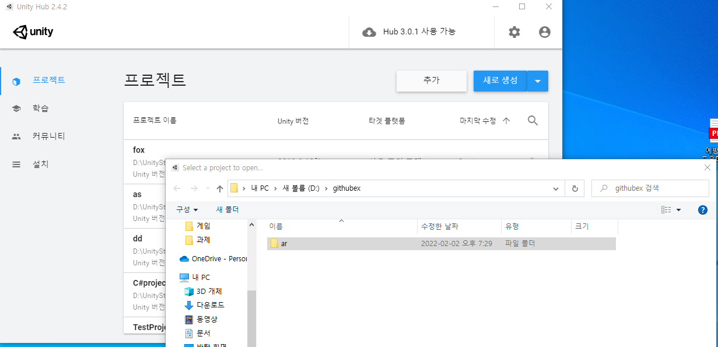Select the TestProje project row

coord(145,325)
